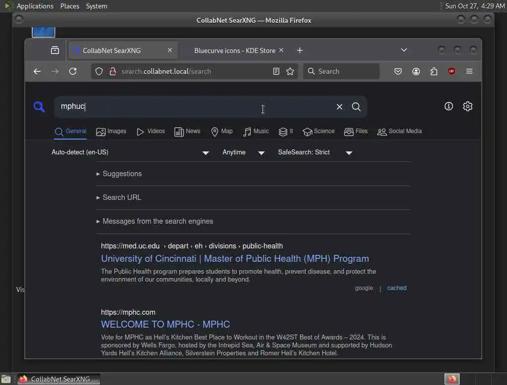
Task: Open the extensions puzzle icon
Action: click(x=434, y=71)
